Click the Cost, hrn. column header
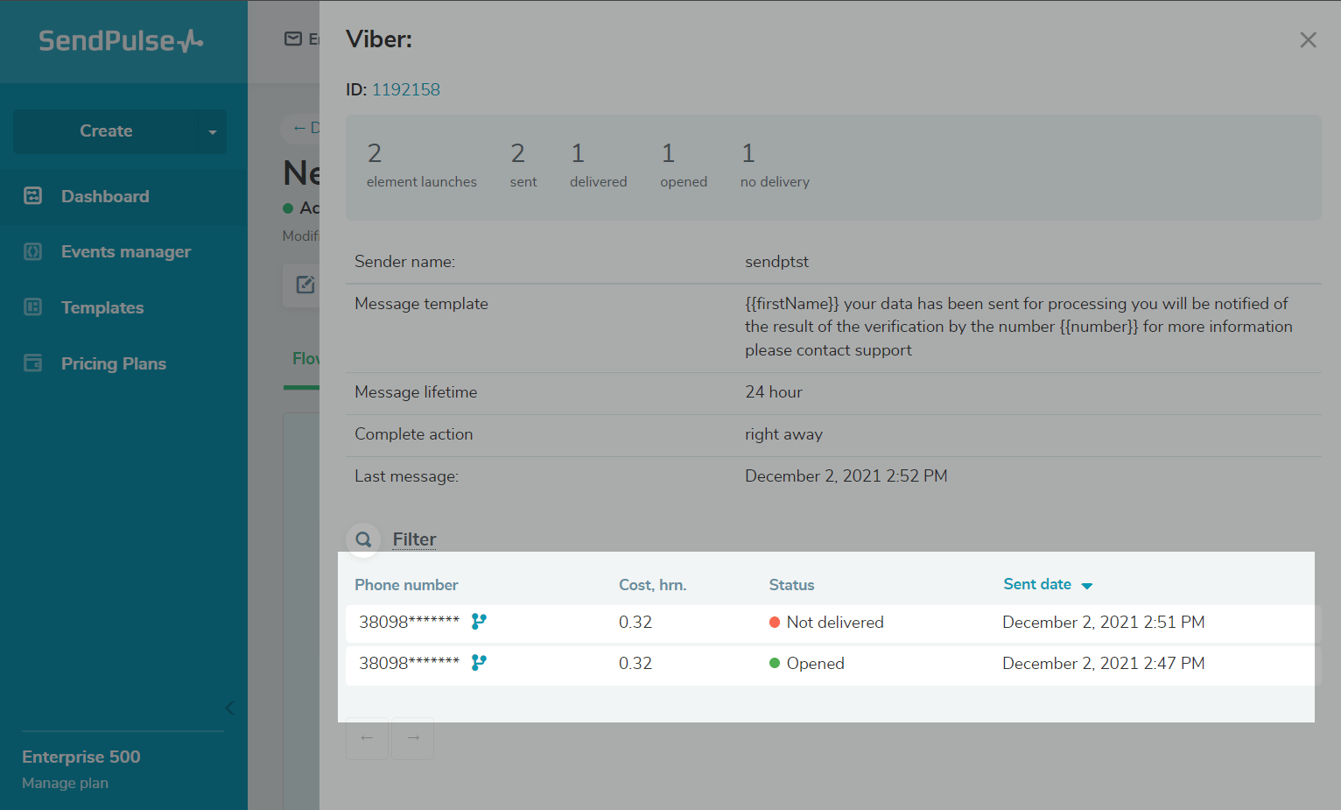1341x810 pixels. pos(652,585)
